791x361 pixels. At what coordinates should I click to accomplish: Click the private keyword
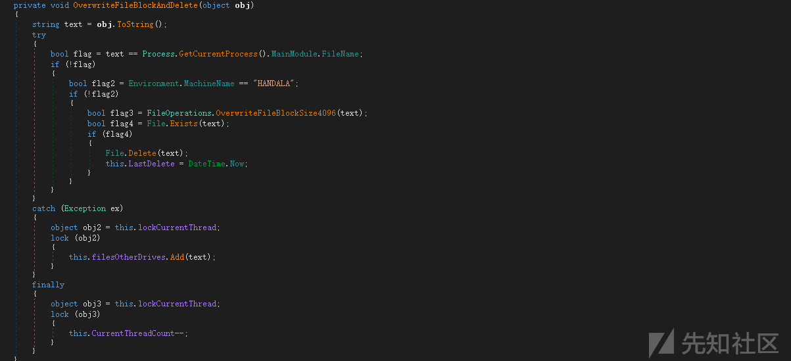point(30,5)
